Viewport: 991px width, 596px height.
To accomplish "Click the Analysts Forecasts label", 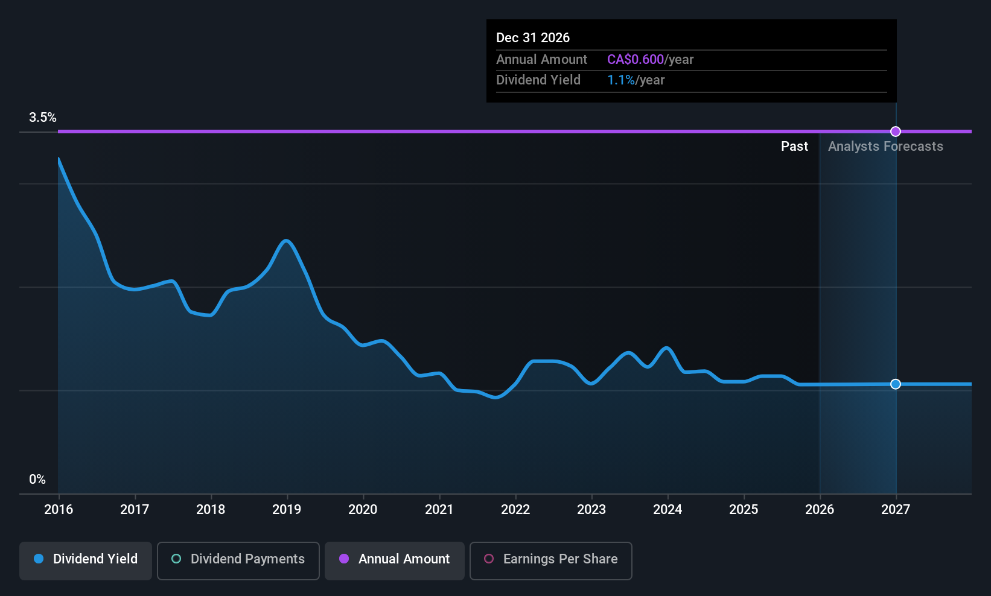I will tap(885, 147).
